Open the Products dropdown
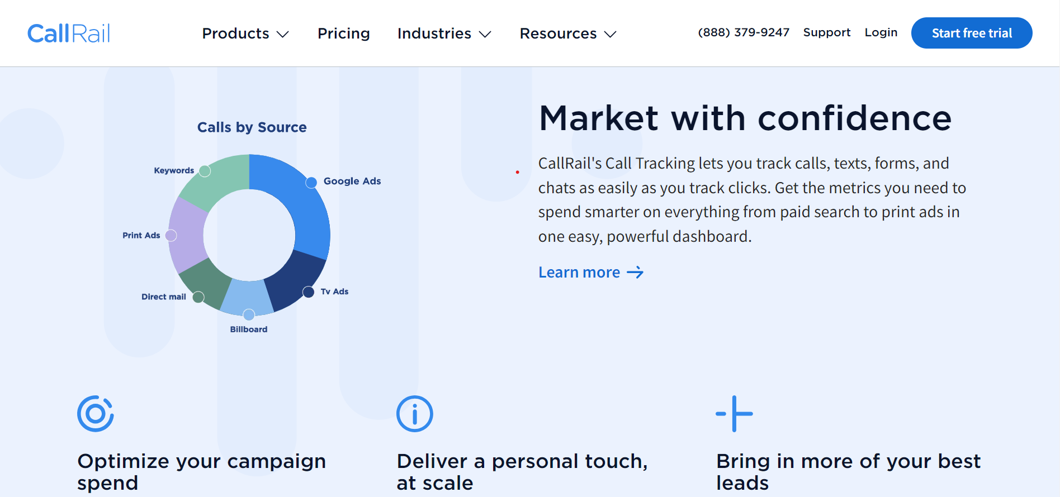This screenshot has height=497, width=1060. pos(245,34)
